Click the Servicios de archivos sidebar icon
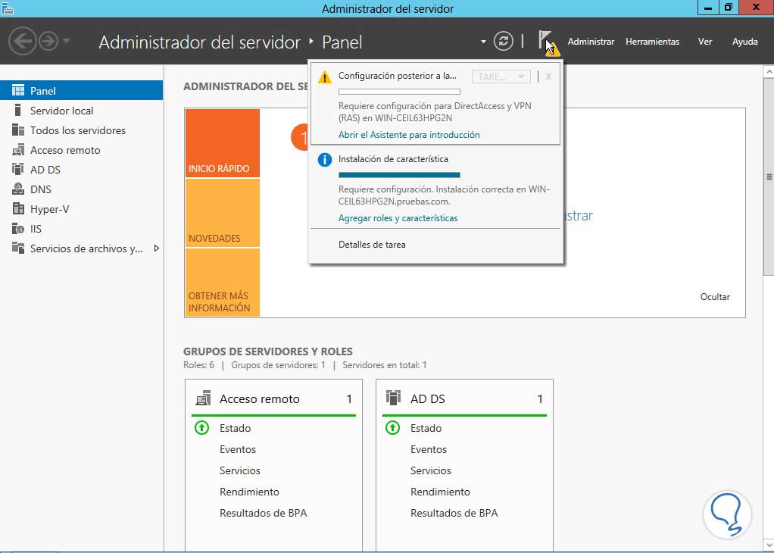This screenshot has height=553, width=774. [x=17, y=248]
